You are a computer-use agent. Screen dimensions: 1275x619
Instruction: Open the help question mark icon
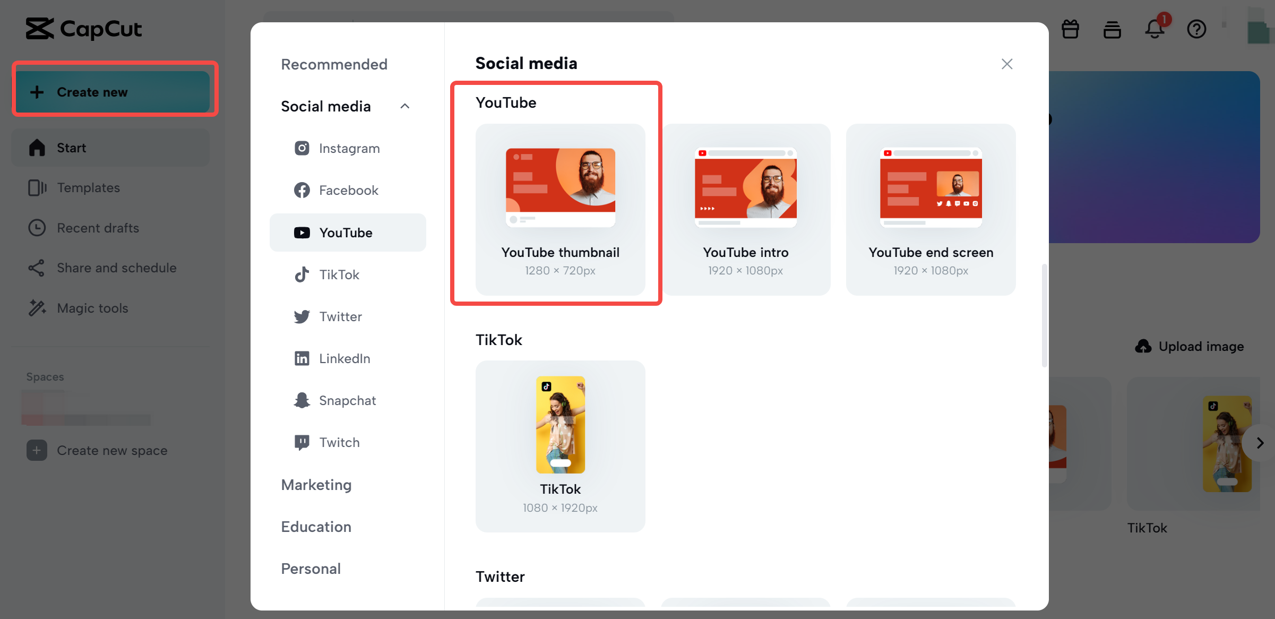coord(1197,29)
